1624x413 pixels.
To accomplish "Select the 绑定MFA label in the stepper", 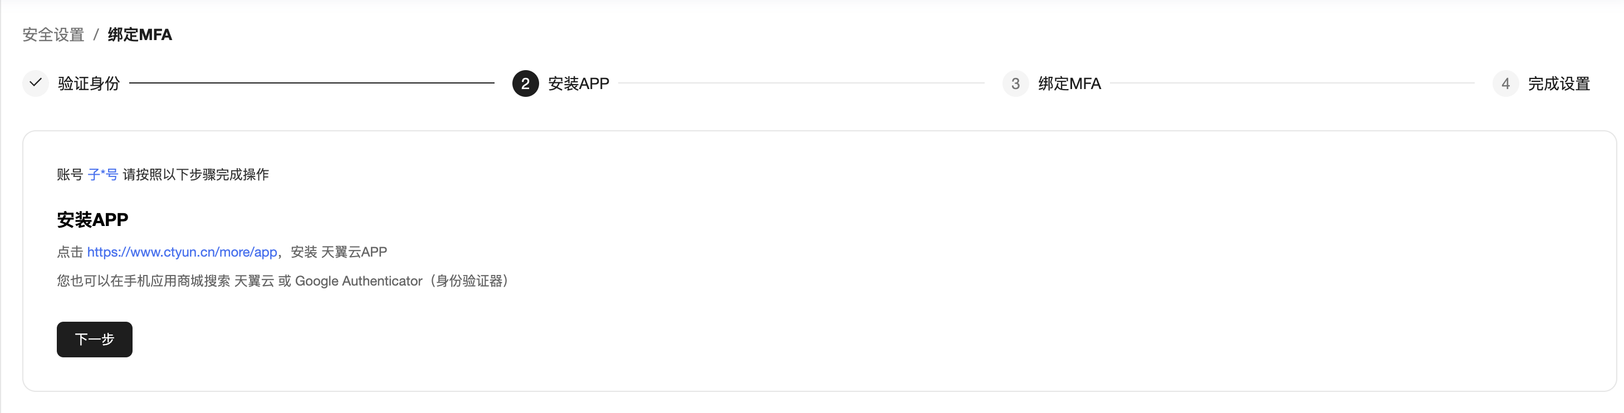I will point(1069,83).
